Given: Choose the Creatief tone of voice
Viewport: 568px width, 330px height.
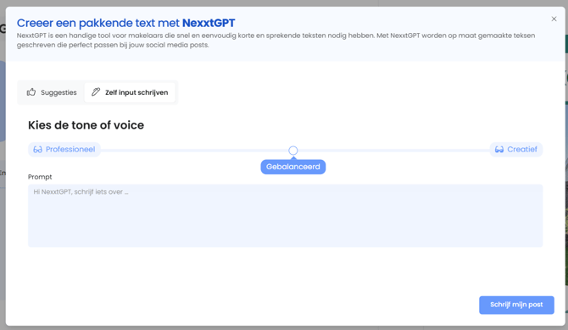Looking at the screenshot, I should (515, 150).
